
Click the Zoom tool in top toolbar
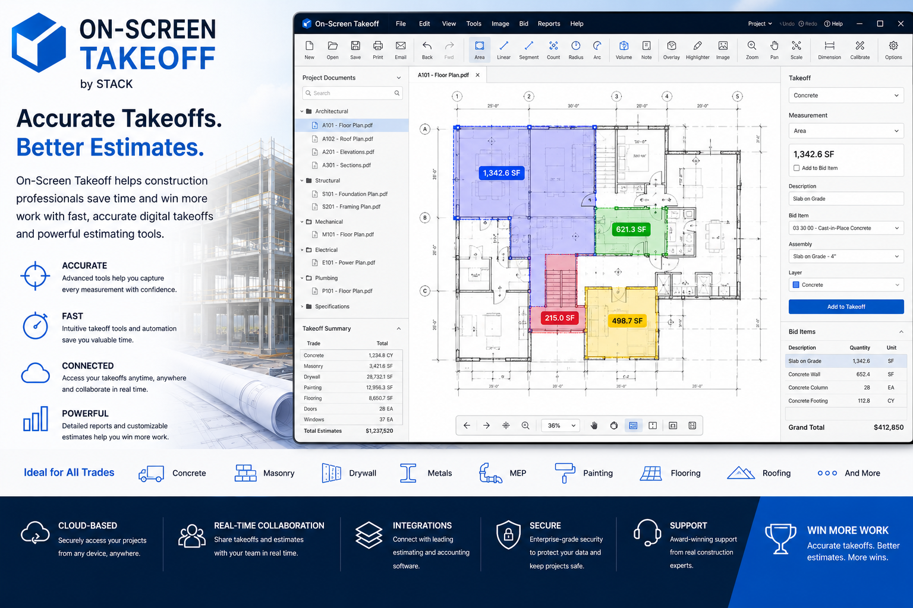coord(752,50)
